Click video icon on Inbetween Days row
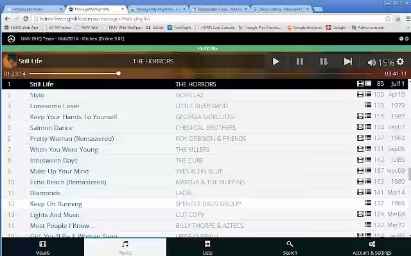Image resolution: width=411 pixels, height=256 pixels. [360, 159]
